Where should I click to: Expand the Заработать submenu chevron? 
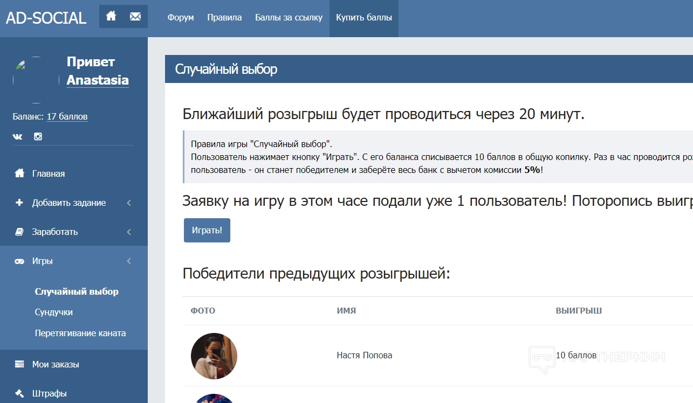point(129,232)
